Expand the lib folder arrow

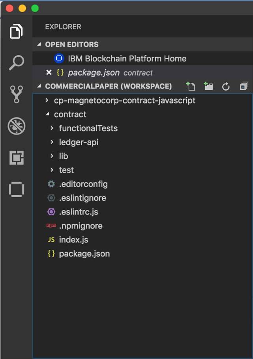coord(52,156)
